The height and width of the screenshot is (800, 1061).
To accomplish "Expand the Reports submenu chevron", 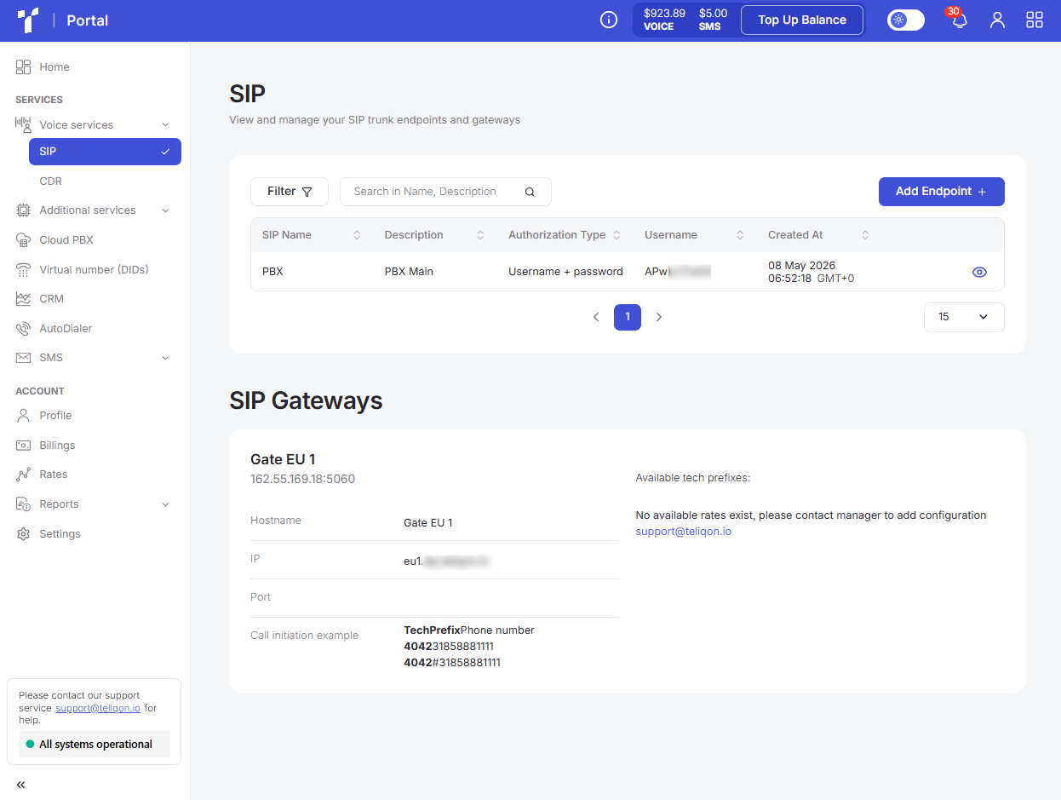I will (166, 504).
